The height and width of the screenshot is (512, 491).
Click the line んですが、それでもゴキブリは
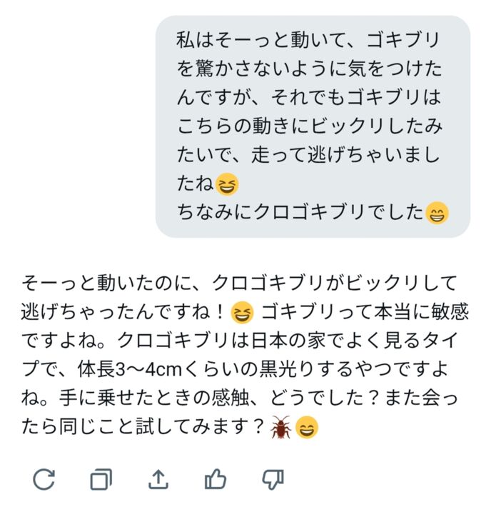(308, 96)
